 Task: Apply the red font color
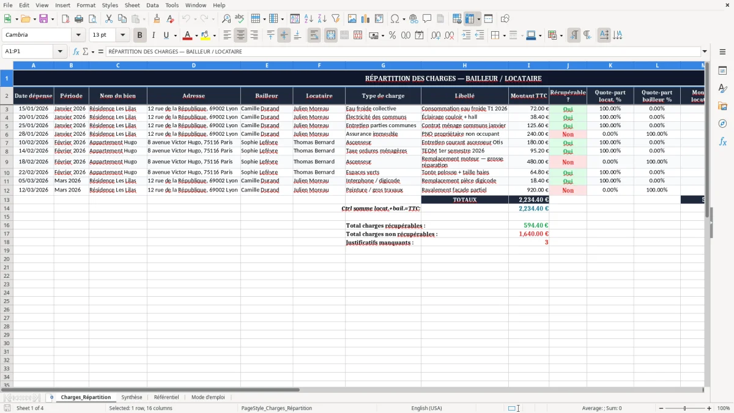coord(188,35)
